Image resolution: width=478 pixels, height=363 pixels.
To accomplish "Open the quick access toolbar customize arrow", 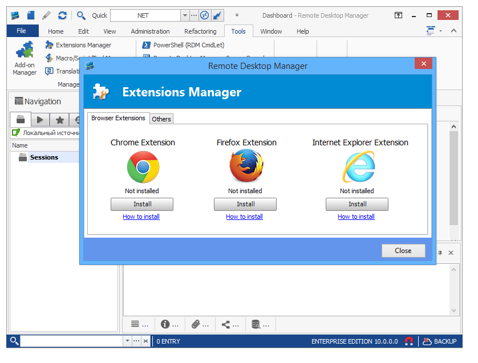I will coord(237,15).
